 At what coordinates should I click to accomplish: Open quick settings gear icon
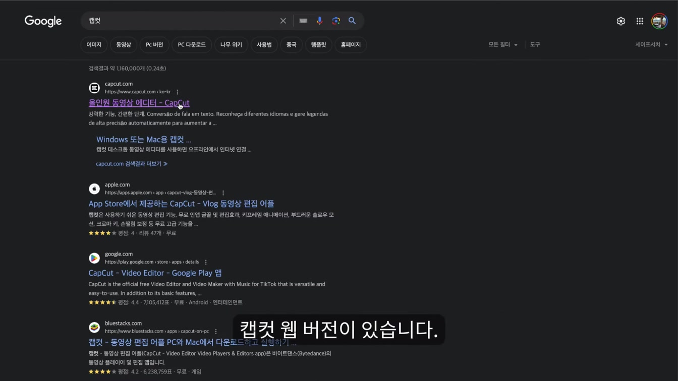pos(621,21)
